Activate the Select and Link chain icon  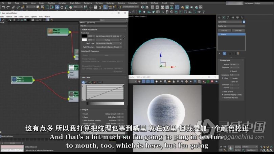point(14,7)
